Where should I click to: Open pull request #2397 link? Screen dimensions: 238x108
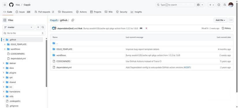click(x=187, y=68)
